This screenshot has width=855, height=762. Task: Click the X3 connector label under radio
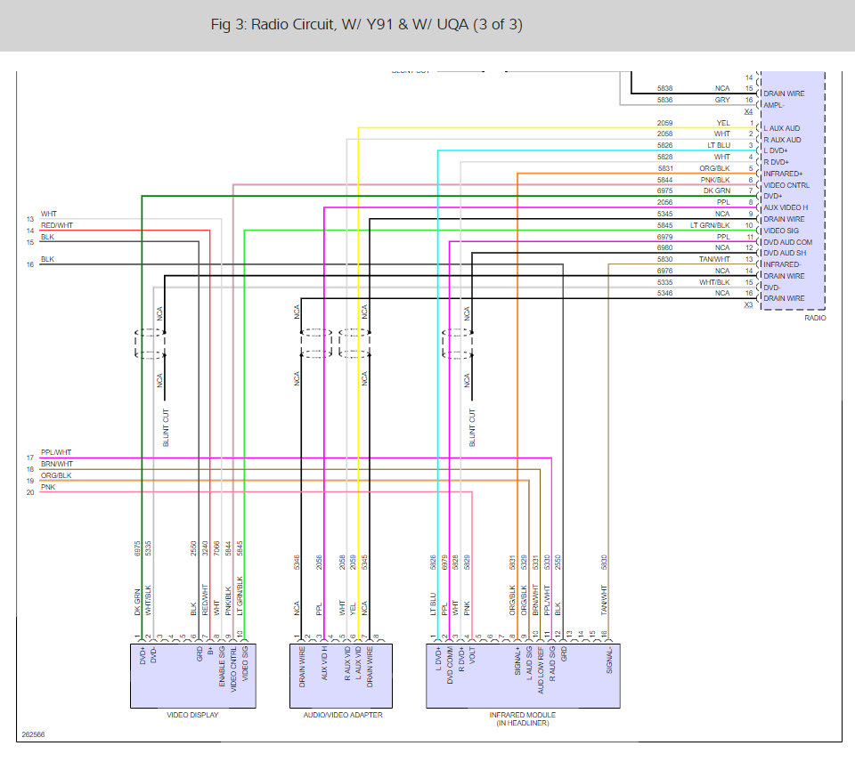point(748,304)
